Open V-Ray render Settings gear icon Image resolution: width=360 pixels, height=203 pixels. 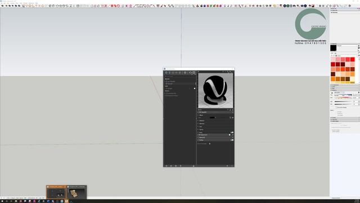point(185,73)
